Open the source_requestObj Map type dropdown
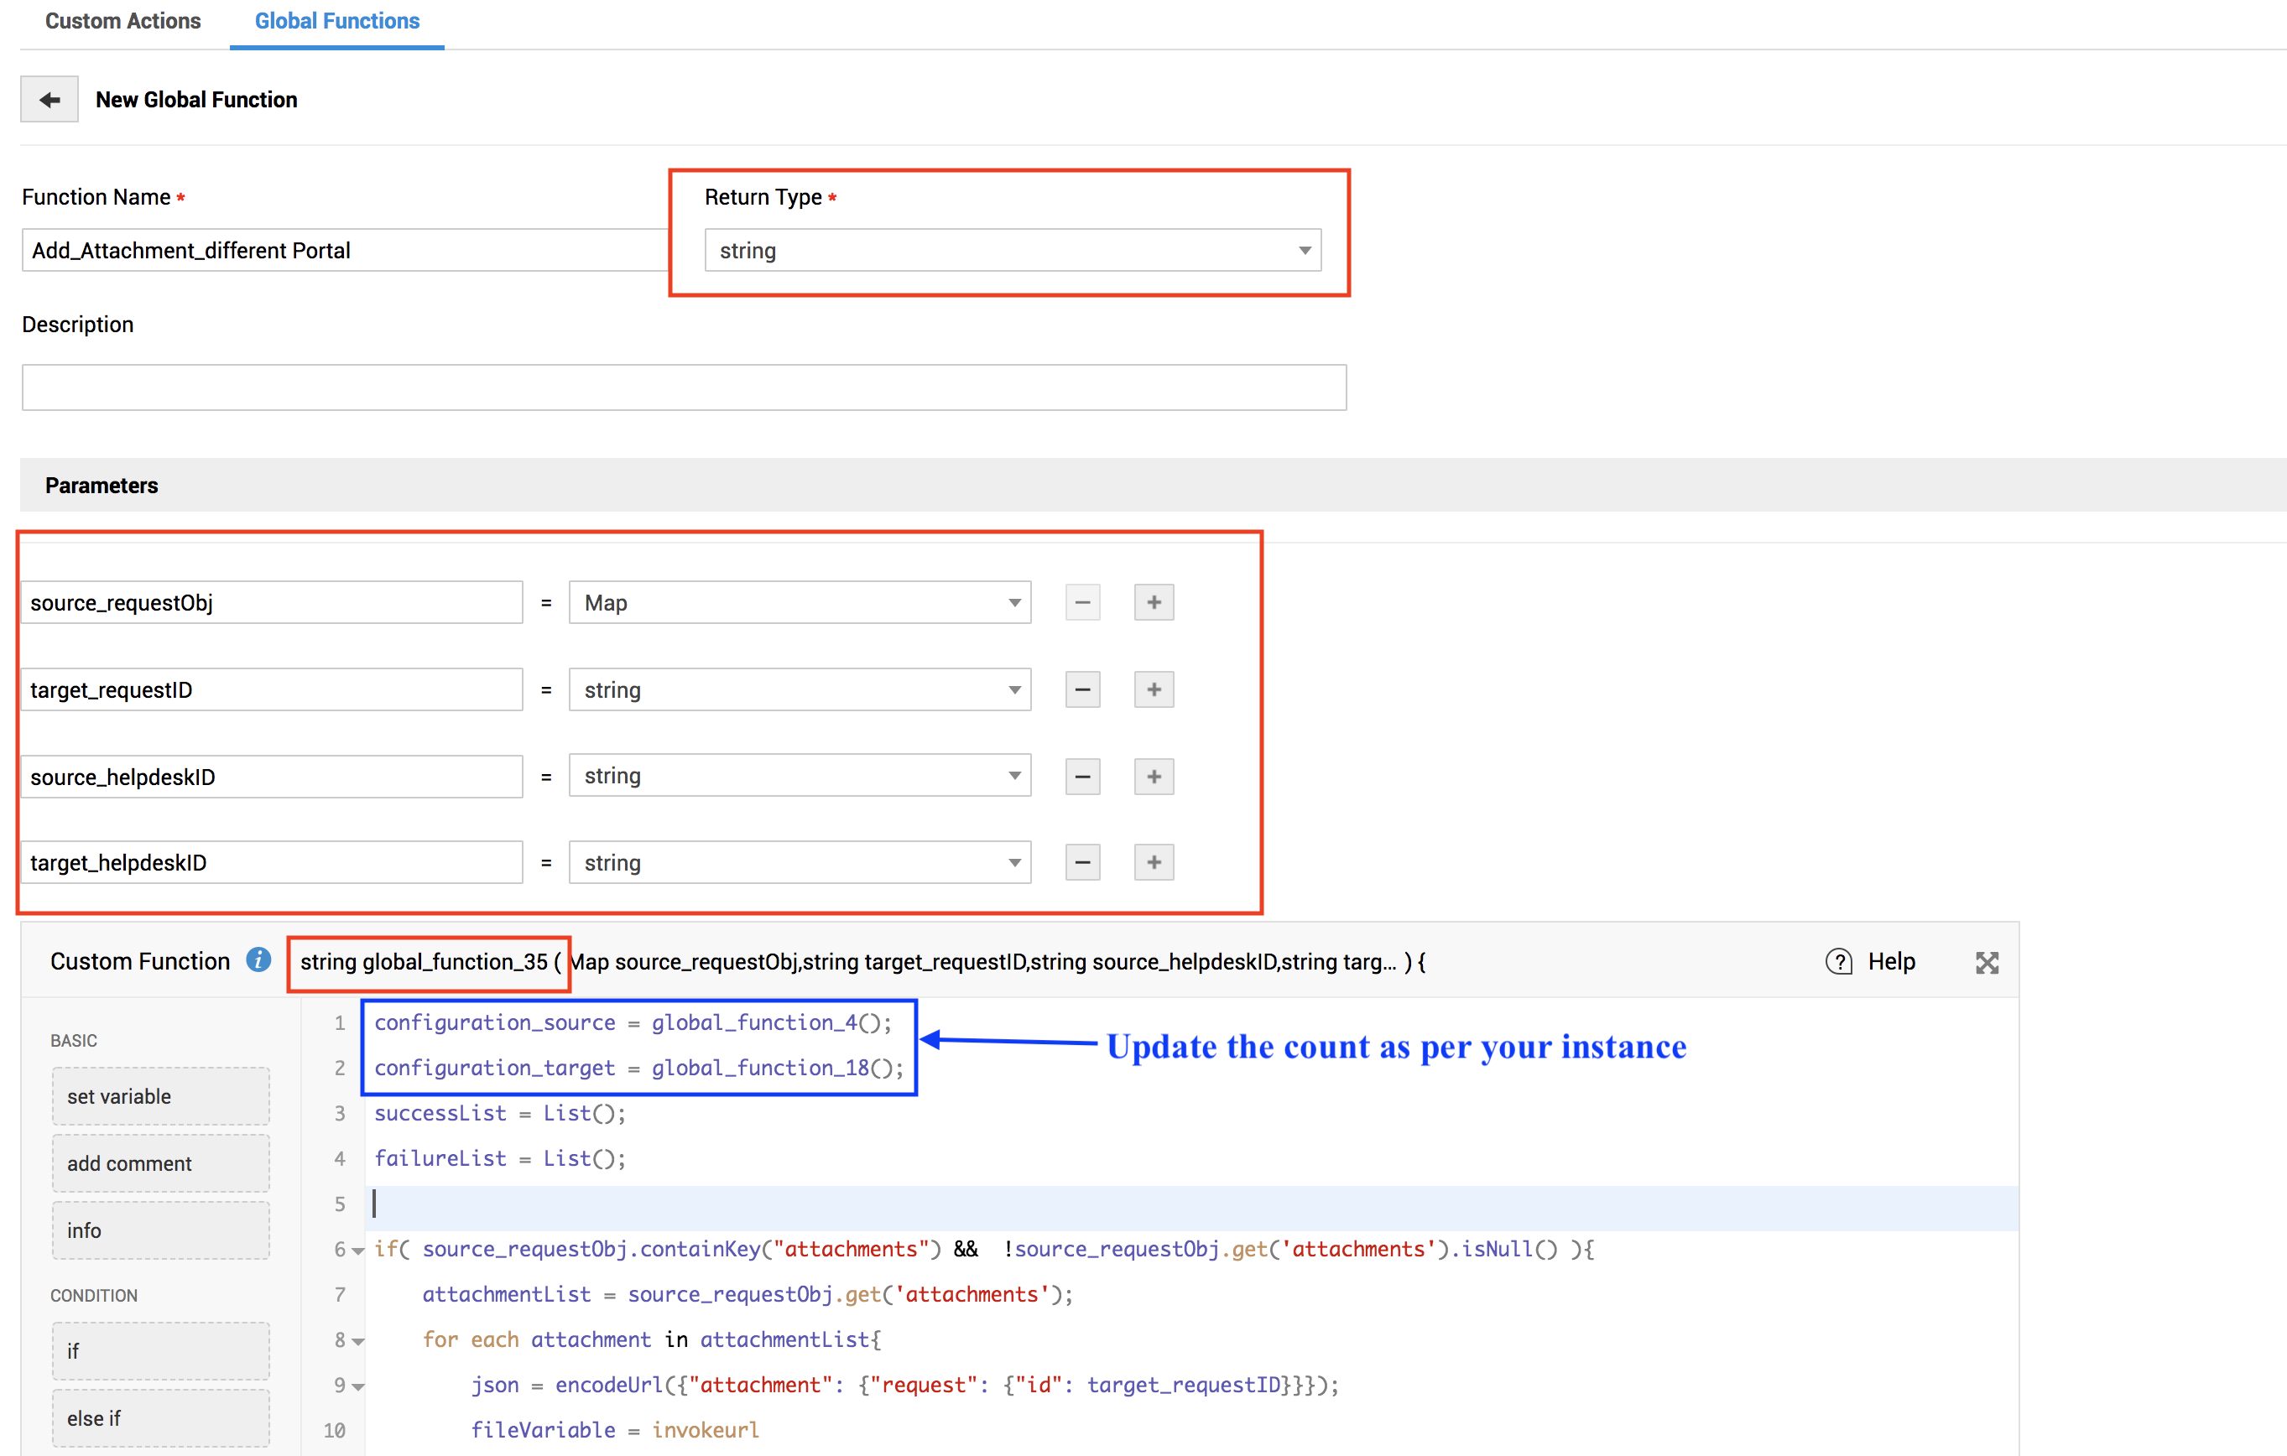 click(x=800, y=602)
